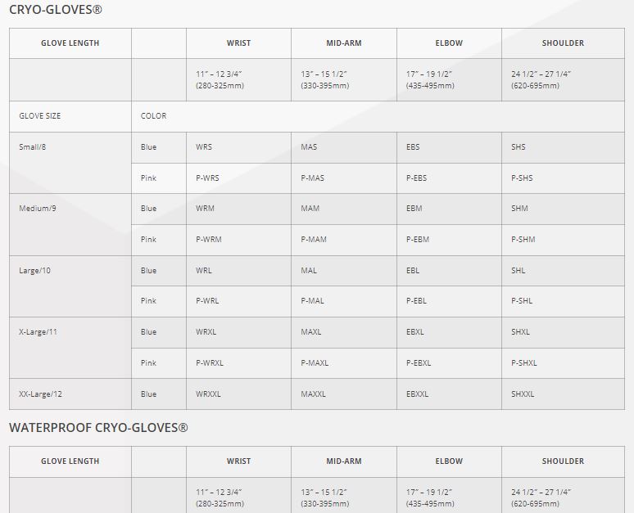
Task: Click the Pink color label for Small/8
Action: coord(148,178)
